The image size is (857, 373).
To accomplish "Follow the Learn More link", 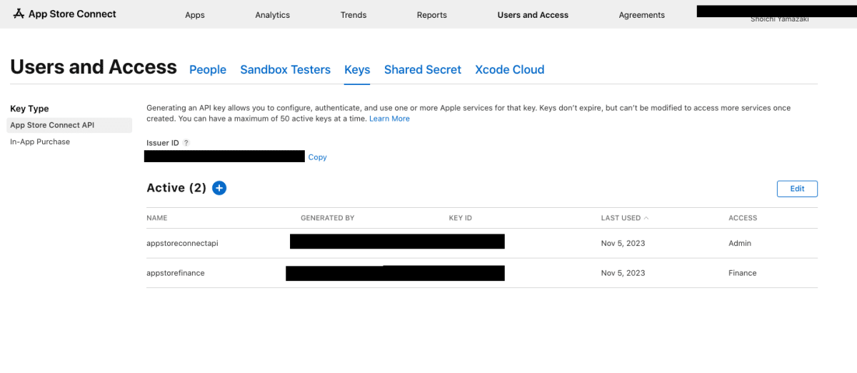I will [x=389, y=119].
